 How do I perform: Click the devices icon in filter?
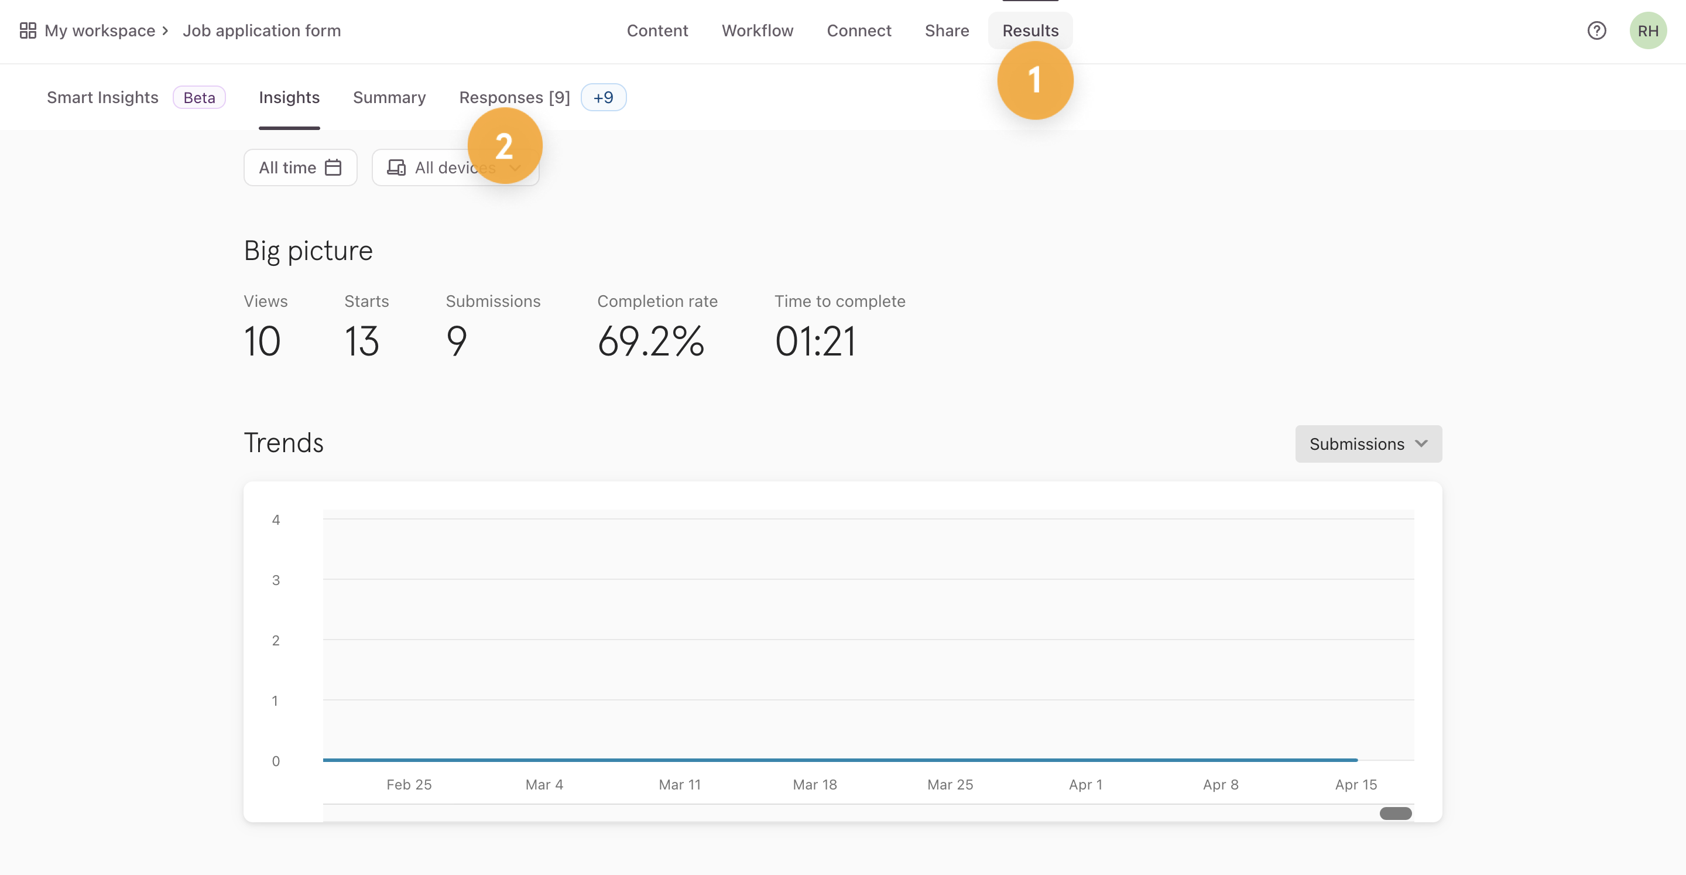click(x=396, y=168)
